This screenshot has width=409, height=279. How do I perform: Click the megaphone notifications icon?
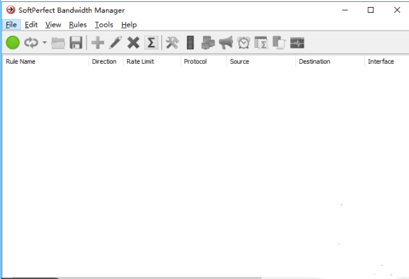click(x=226, y=43)
